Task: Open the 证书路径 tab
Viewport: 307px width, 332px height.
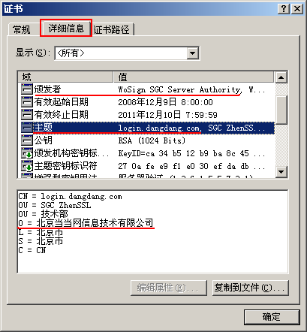Action: pyautogui.click(x=112, y=29)
